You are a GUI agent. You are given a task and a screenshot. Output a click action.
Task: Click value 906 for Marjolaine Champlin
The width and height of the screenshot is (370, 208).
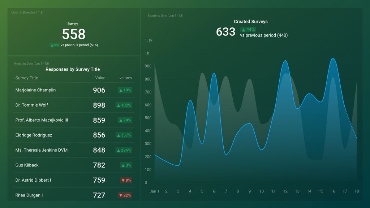click(99, 90)
